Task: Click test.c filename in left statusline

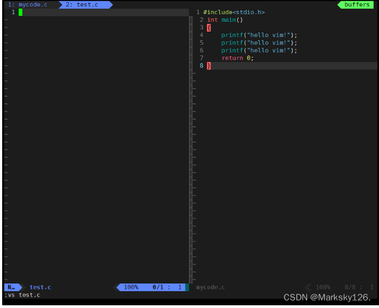Action: coord(40,287)
